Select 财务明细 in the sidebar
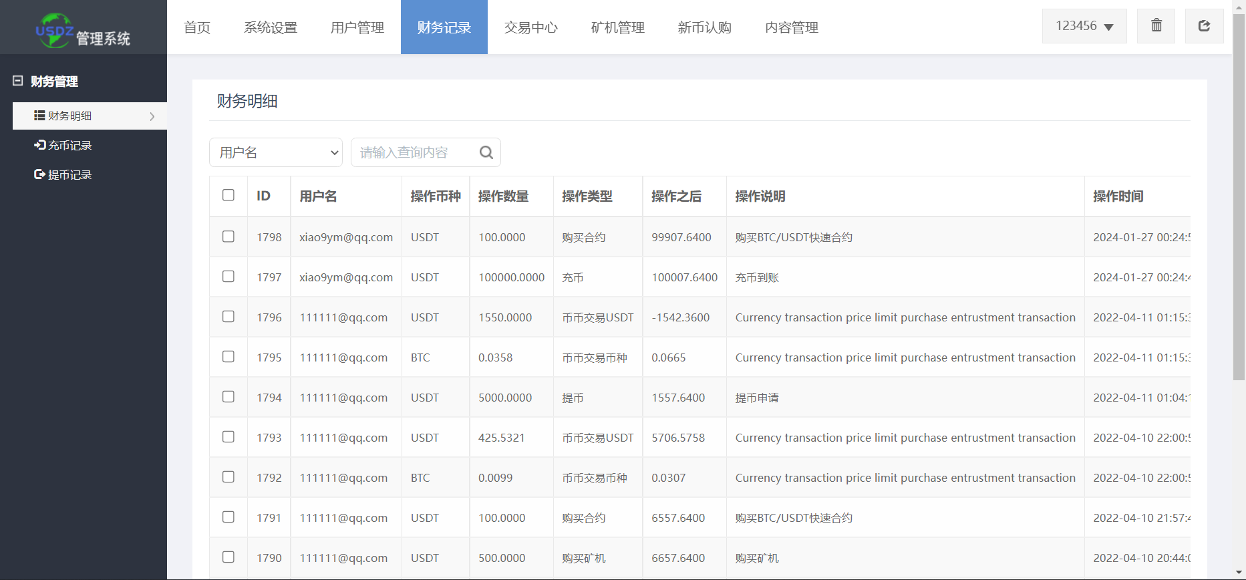The image size is (1246, 580). (90, 116)
